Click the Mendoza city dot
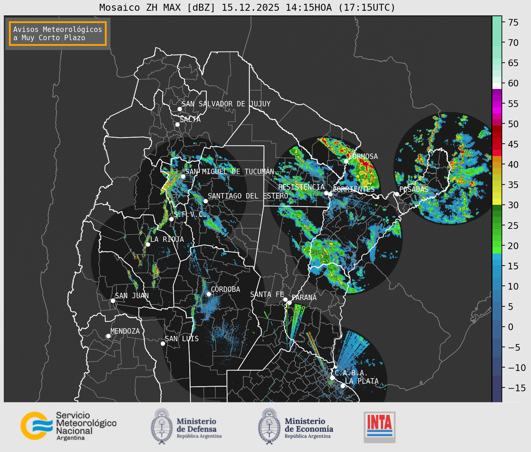Image resolution: width=531 pixels, height=452 pixels. (x=108, y=336)
